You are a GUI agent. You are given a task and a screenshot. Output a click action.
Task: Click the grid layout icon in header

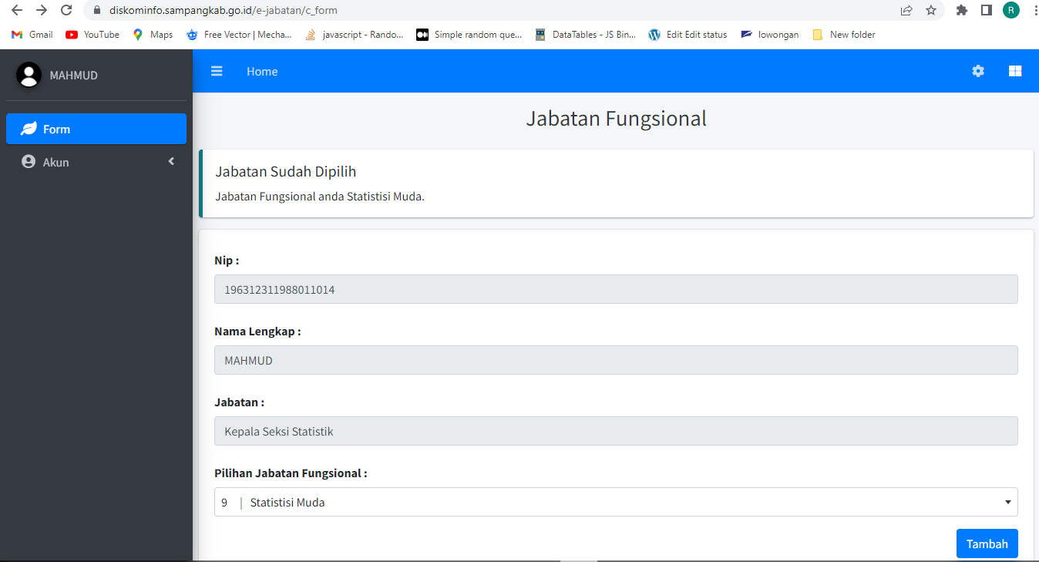(x=1015, y=71)
